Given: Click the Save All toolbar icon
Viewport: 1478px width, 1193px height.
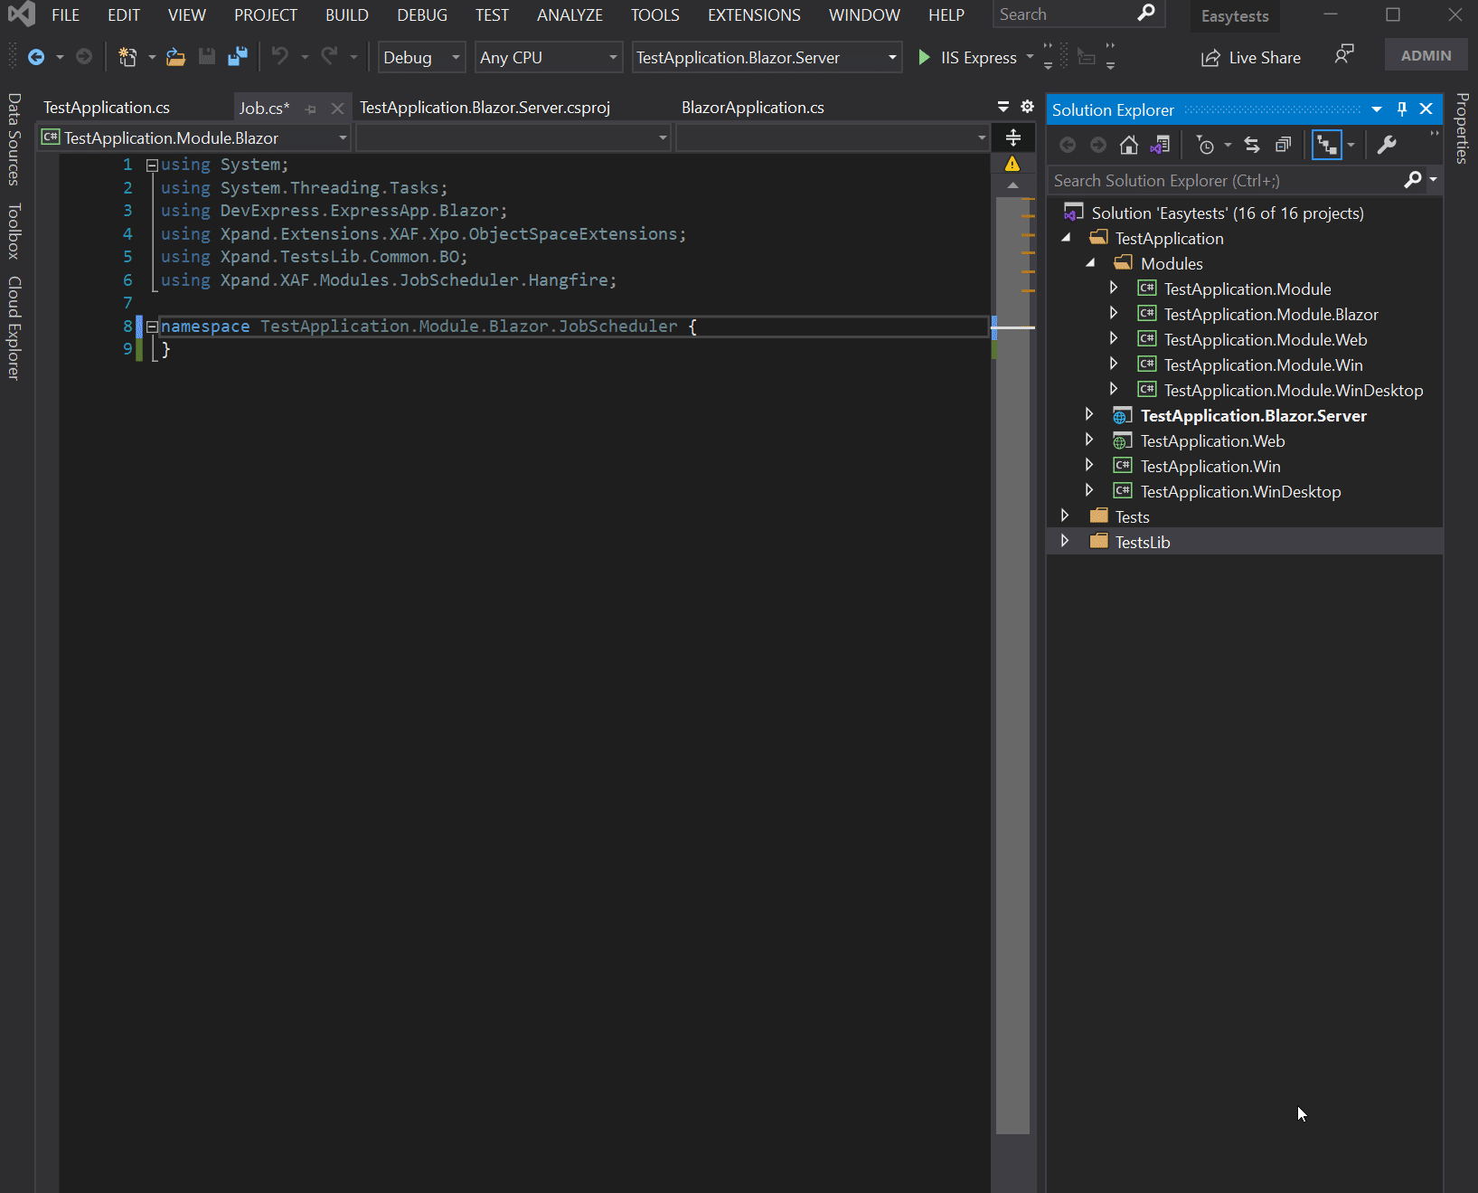Looking at the screenshot, I should click(x=238, y=57).
